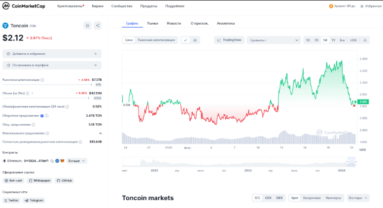Switch chart to Цена view
383x208 pixels.
[x=129, y=40]
